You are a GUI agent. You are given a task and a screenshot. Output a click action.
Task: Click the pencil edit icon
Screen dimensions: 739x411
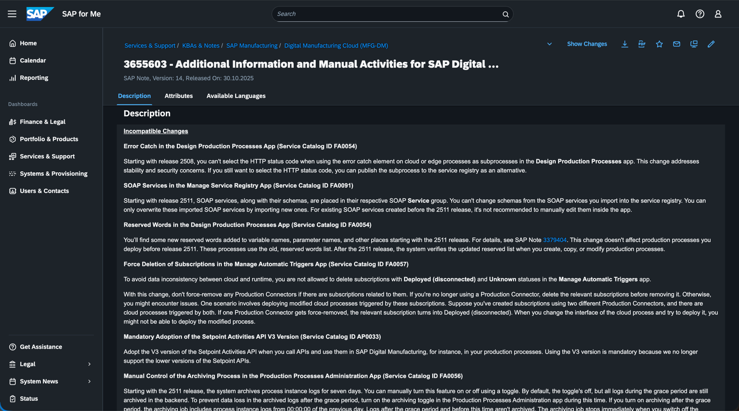pos(711,44)
